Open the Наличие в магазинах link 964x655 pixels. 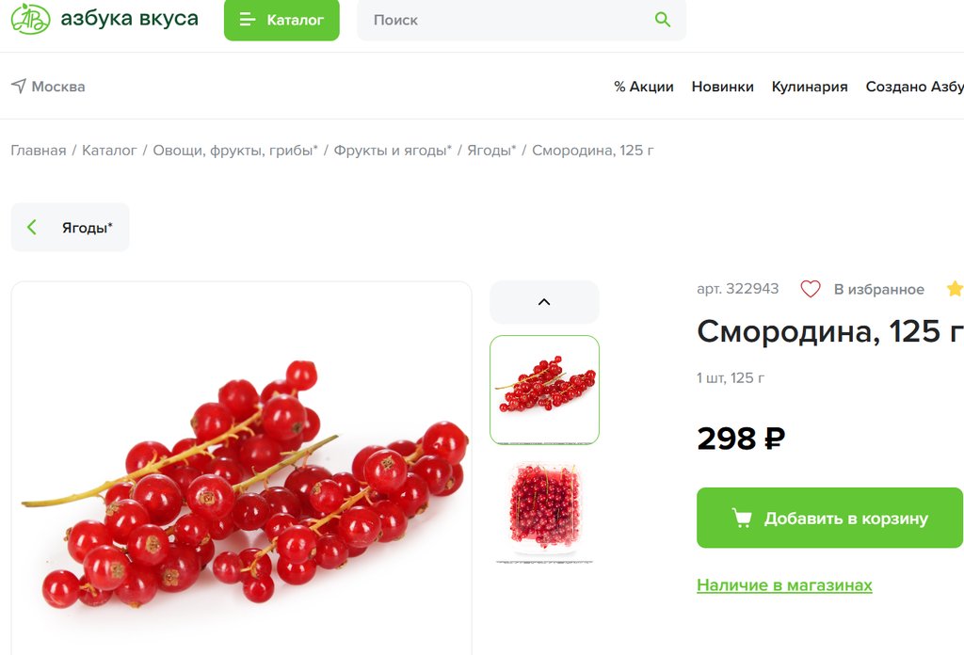coord(784,585)
